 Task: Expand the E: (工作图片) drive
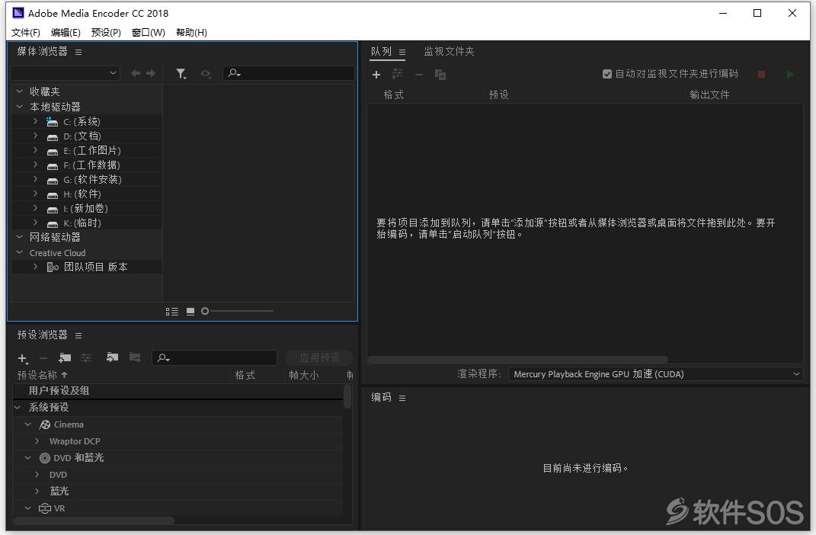35,150
